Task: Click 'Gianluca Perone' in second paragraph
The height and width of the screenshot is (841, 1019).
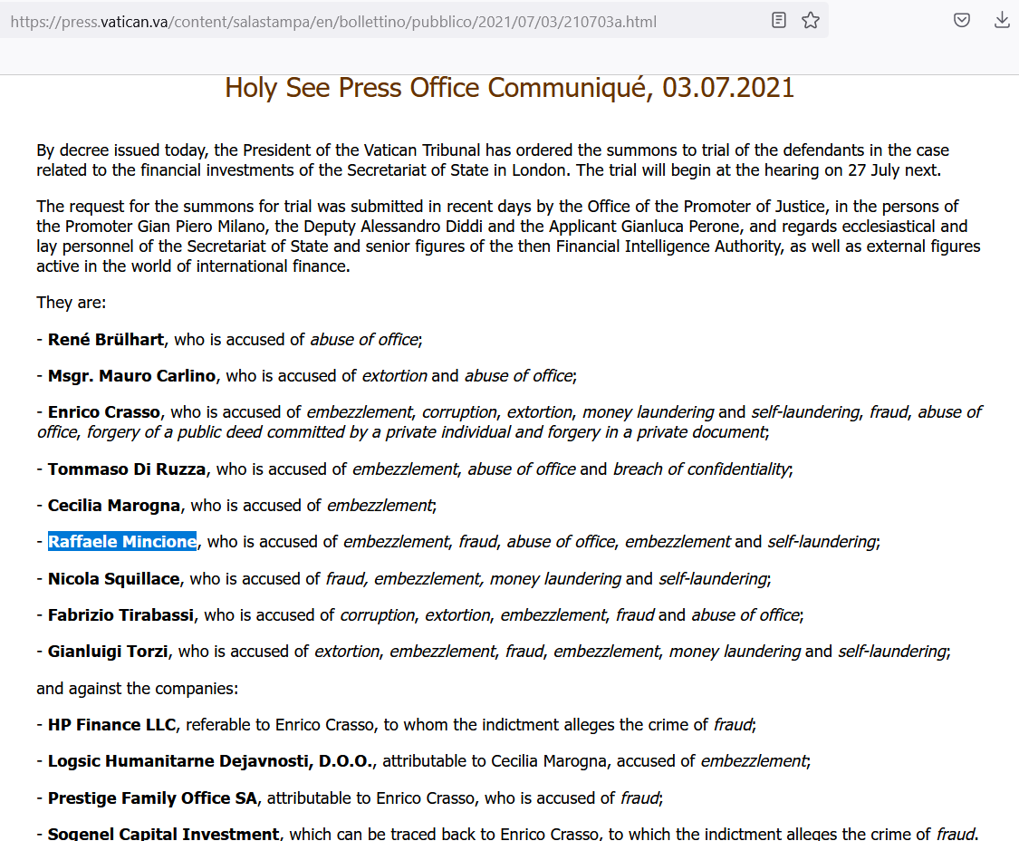Action: (x=678, y=227)
